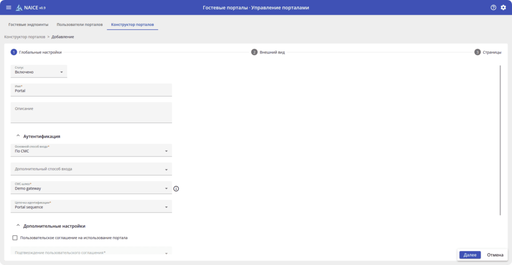Open Цепочка идентификации dropdown

[91, 206]
